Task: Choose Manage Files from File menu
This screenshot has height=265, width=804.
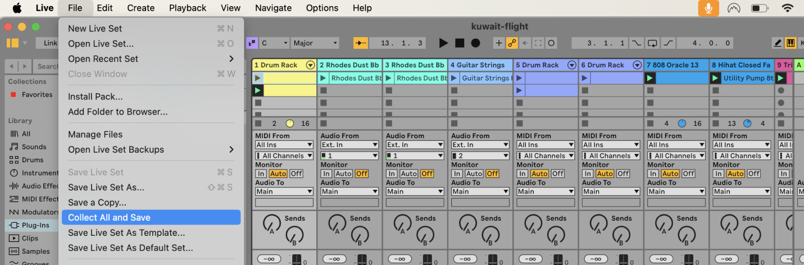Action: (151, 134)
